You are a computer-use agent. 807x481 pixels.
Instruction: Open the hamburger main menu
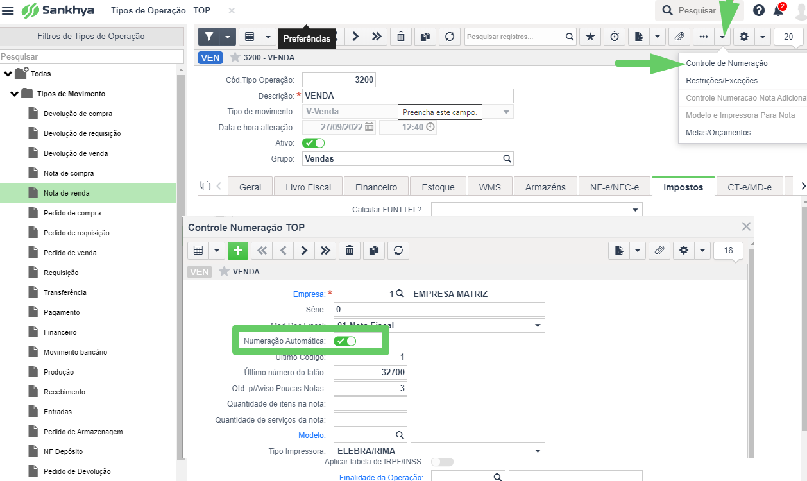pos(8,11)
